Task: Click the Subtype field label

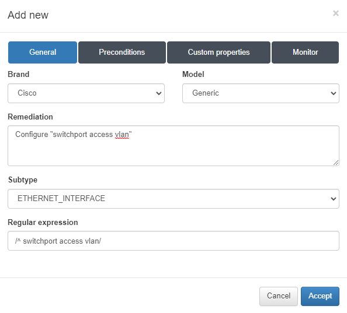Action: pos(23,180)
